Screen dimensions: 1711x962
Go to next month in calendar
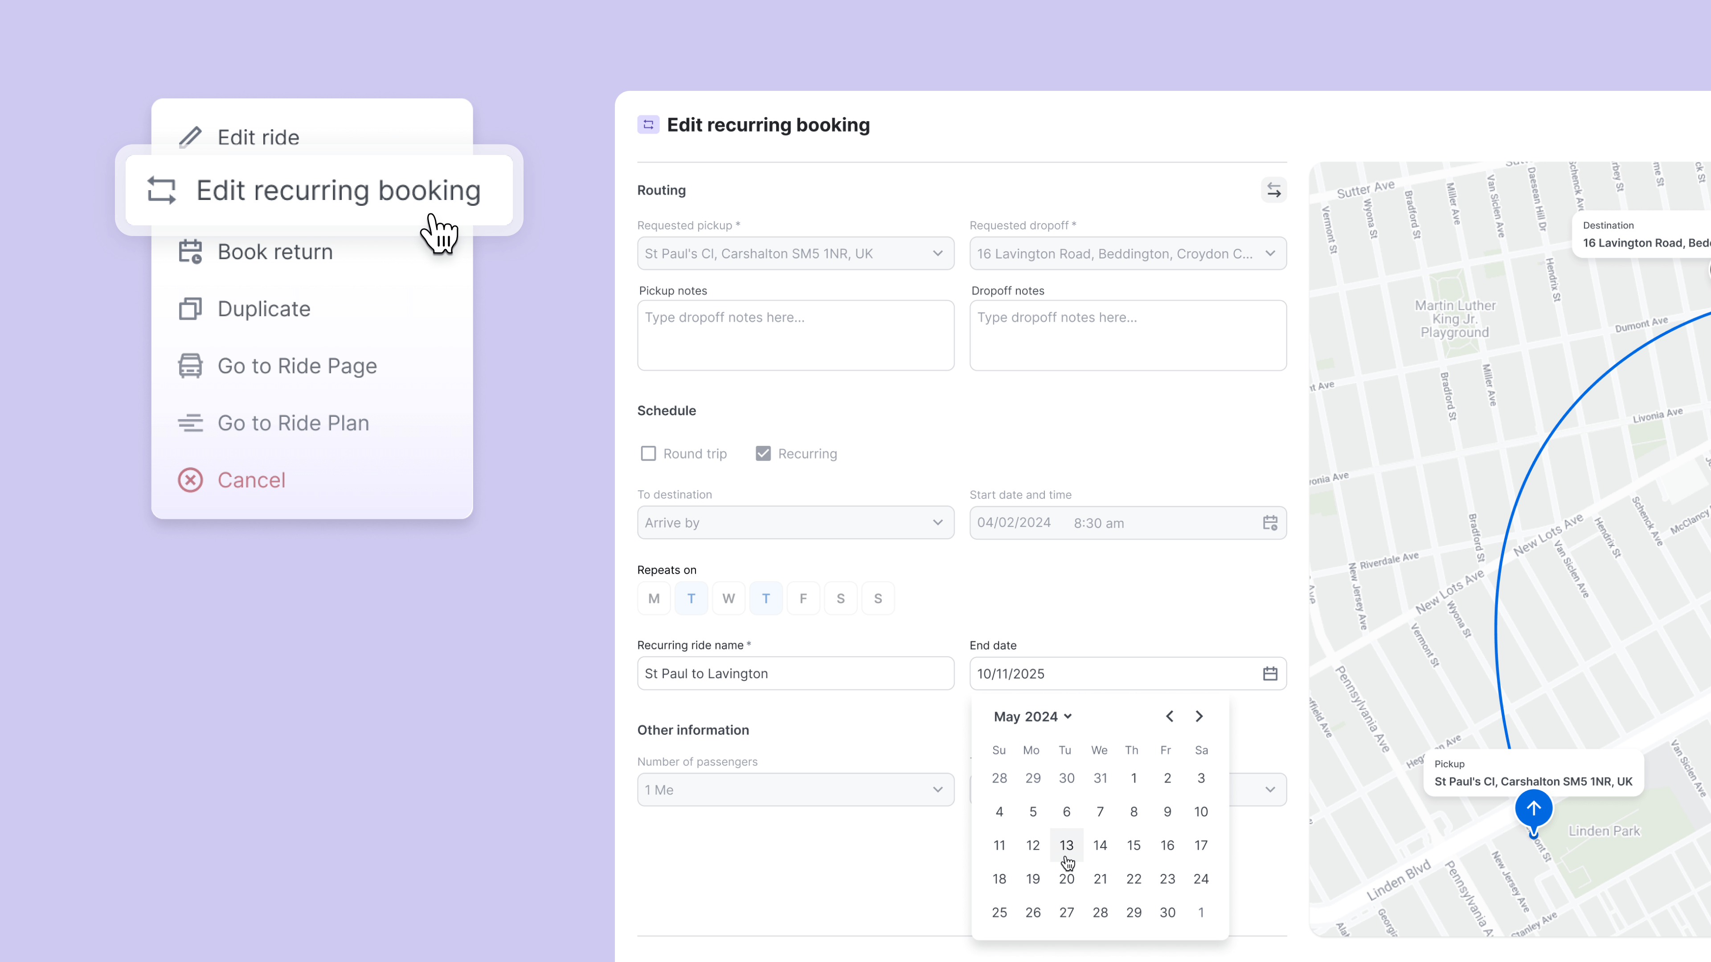click(x=1199, y=716)
